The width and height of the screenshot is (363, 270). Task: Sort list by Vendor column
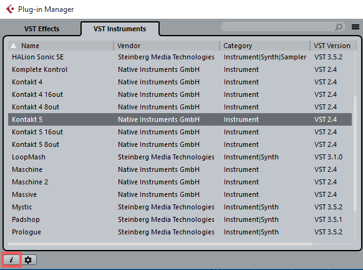click(x=167, y=46)
